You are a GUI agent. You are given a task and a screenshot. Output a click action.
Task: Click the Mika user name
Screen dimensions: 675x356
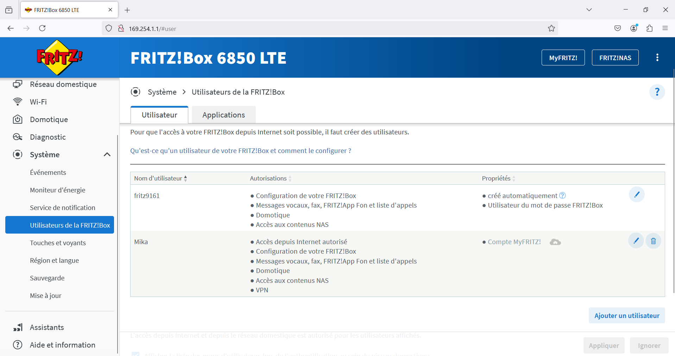pos(141,242)
